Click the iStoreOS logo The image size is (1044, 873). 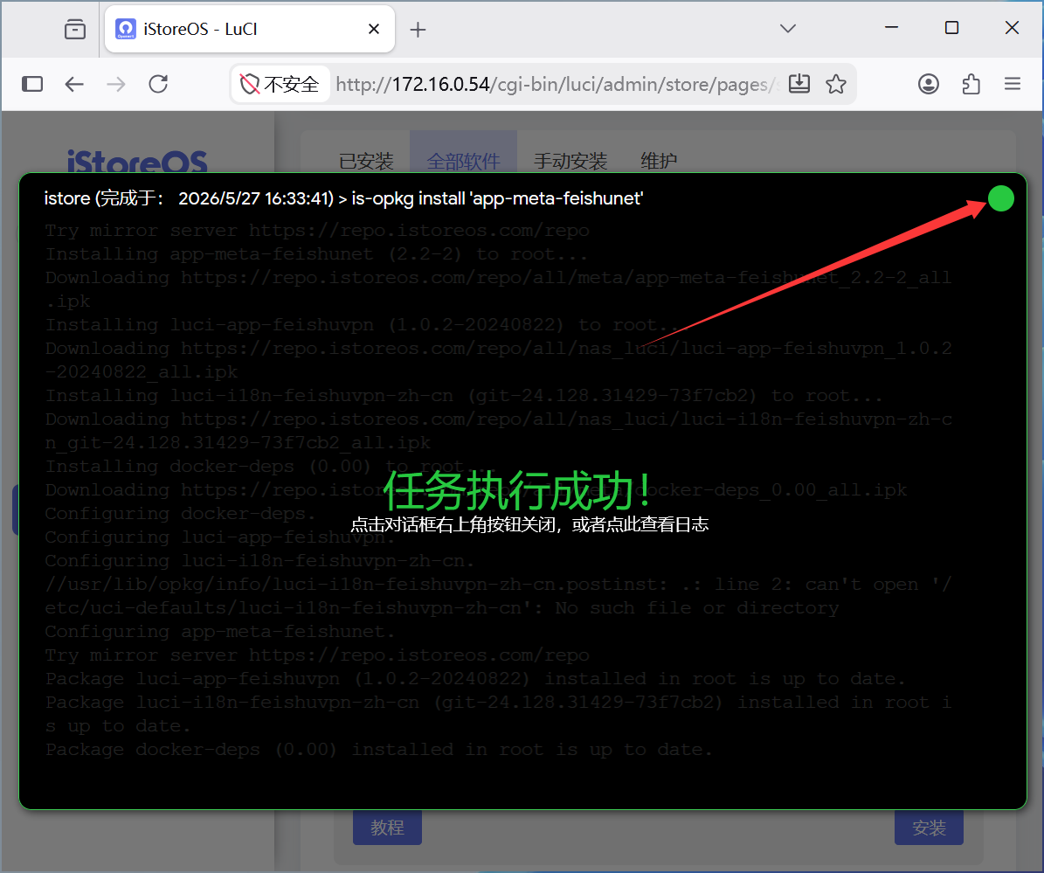coord(137,161)
